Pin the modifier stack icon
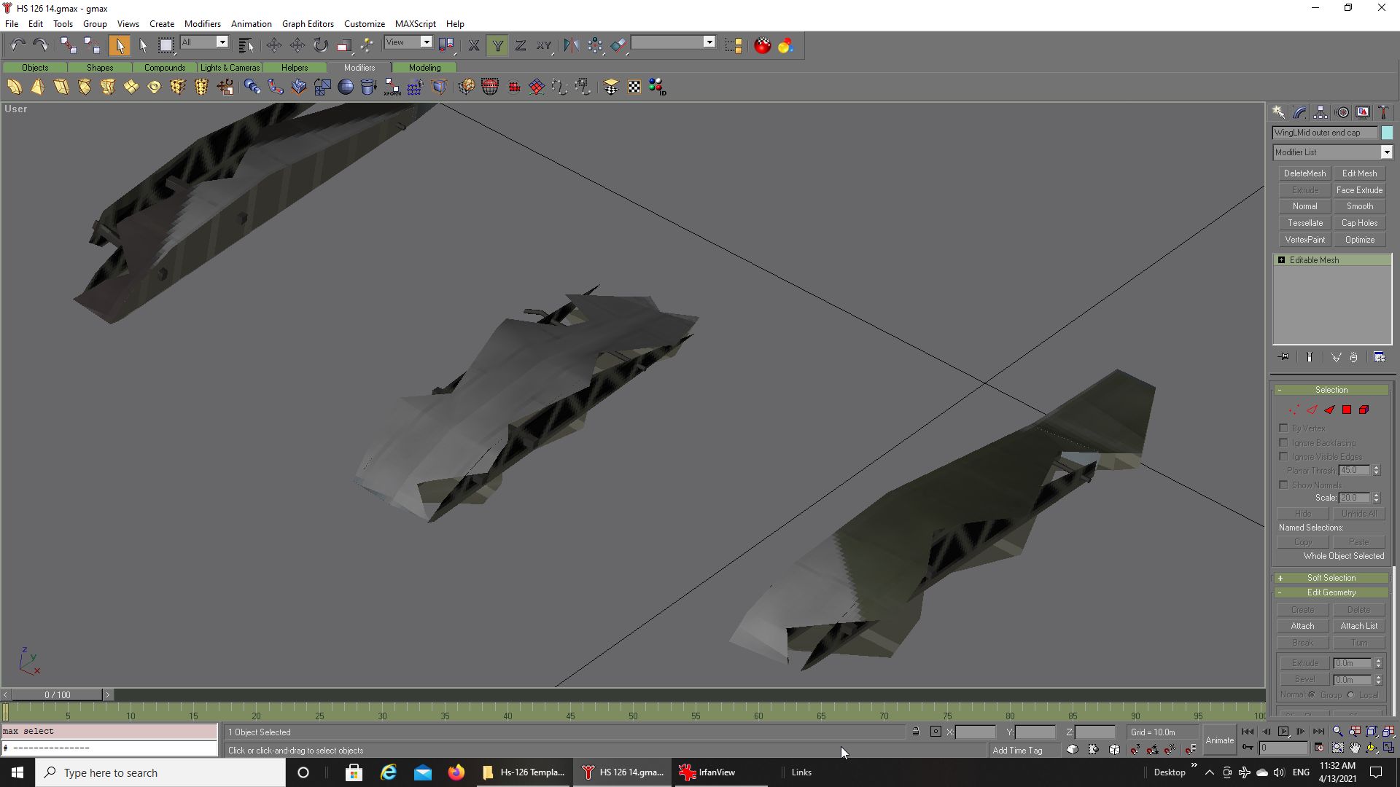 tap(1284, 357)
